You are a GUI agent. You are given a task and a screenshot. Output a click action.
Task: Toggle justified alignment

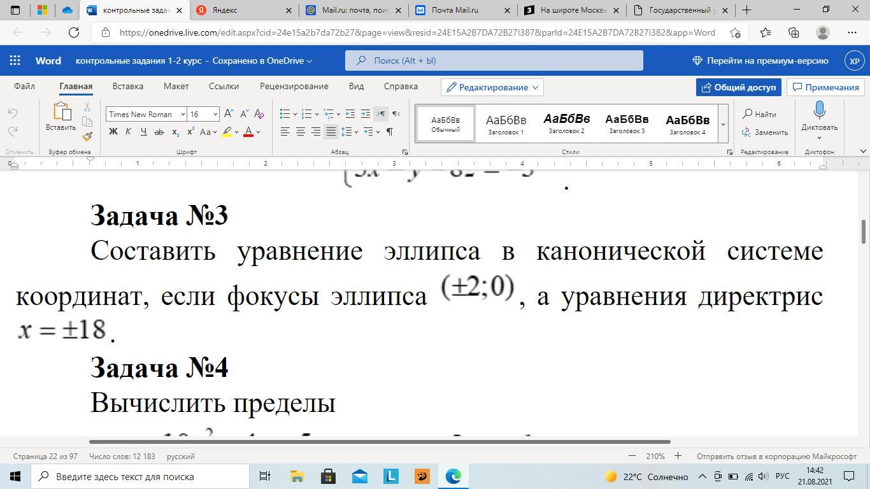pos(331,132)
